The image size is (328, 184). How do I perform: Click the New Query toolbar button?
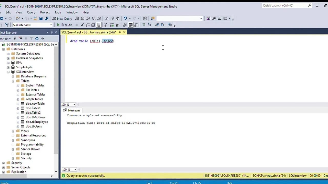[x=62, y=18]
